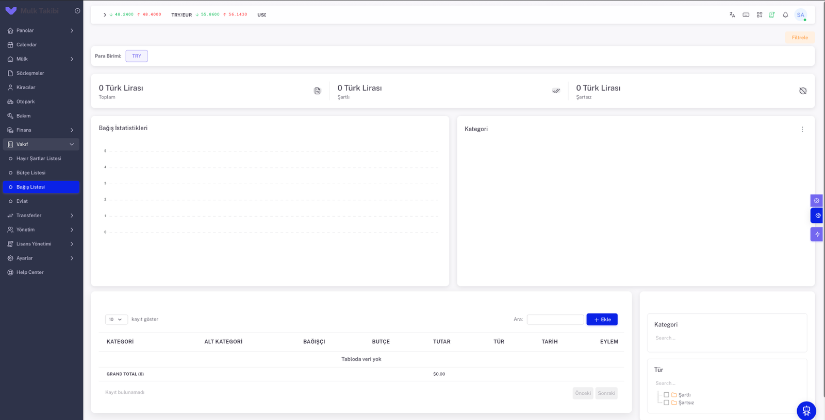Image resolution: width=825 pixels, height=420 pixels.
Task: Open the notifications bell
Action: click(785, 15)
